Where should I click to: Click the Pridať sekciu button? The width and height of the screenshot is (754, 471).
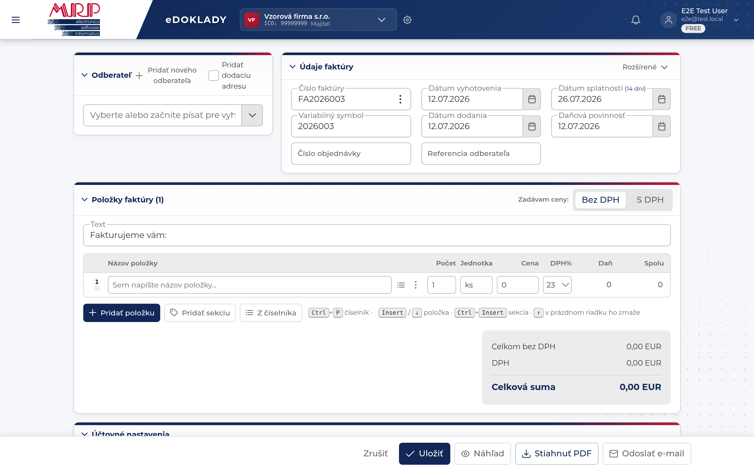point(200,313)
